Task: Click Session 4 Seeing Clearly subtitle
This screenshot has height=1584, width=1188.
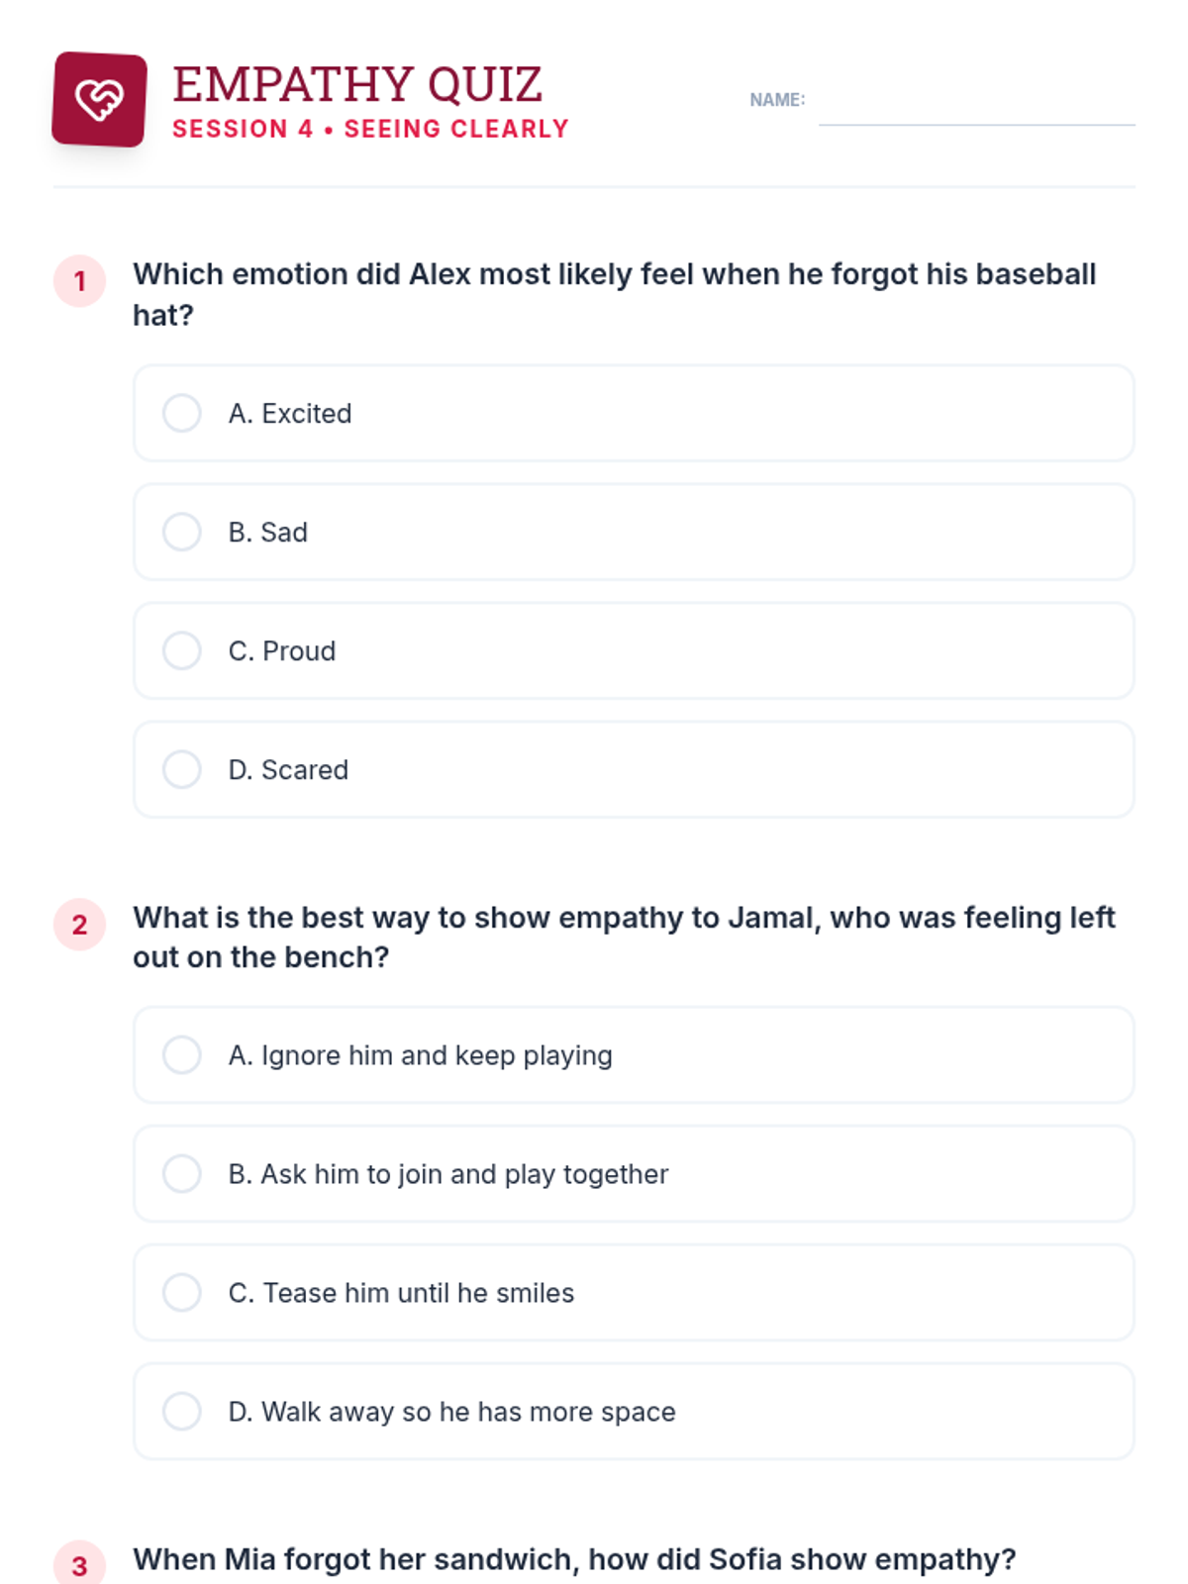Action: (x=370, y=129)
